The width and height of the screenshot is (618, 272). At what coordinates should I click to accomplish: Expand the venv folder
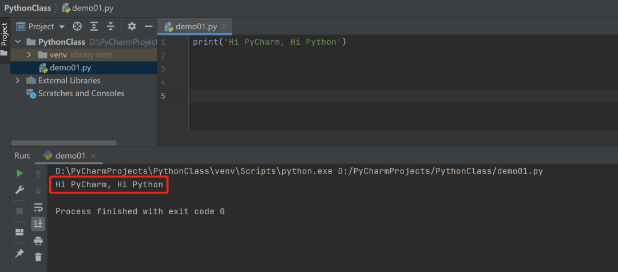(x=30, y=55)
